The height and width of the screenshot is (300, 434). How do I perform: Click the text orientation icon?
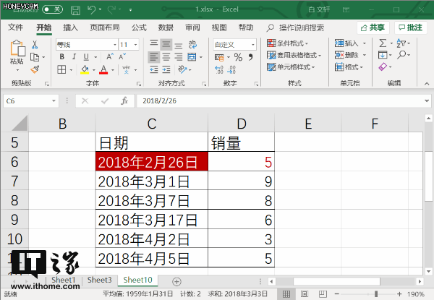pyautogui.click(x=182, y=69)
